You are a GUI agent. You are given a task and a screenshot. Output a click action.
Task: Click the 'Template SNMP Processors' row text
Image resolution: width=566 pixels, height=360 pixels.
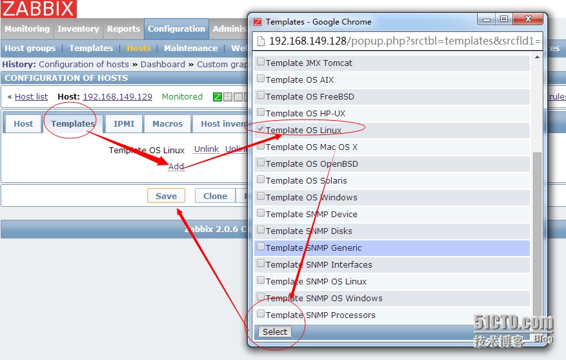[x=321, y=315]
